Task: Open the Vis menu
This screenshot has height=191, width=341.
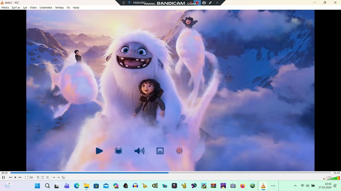Action: point(68,7)
